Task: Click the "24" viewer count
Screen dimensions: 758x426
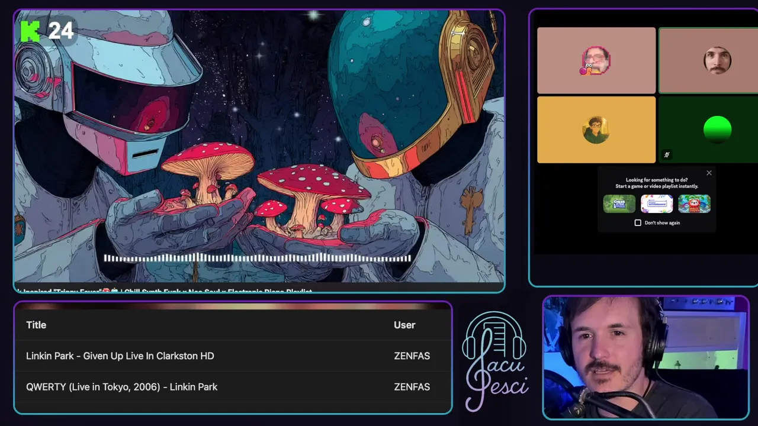Action: click(x=60, y=31)
